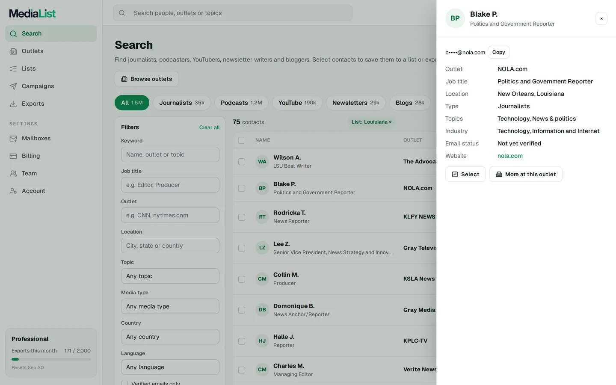Click the Exports this month progress bar
The image size is (616, 385).
click(x=51, y=359)
